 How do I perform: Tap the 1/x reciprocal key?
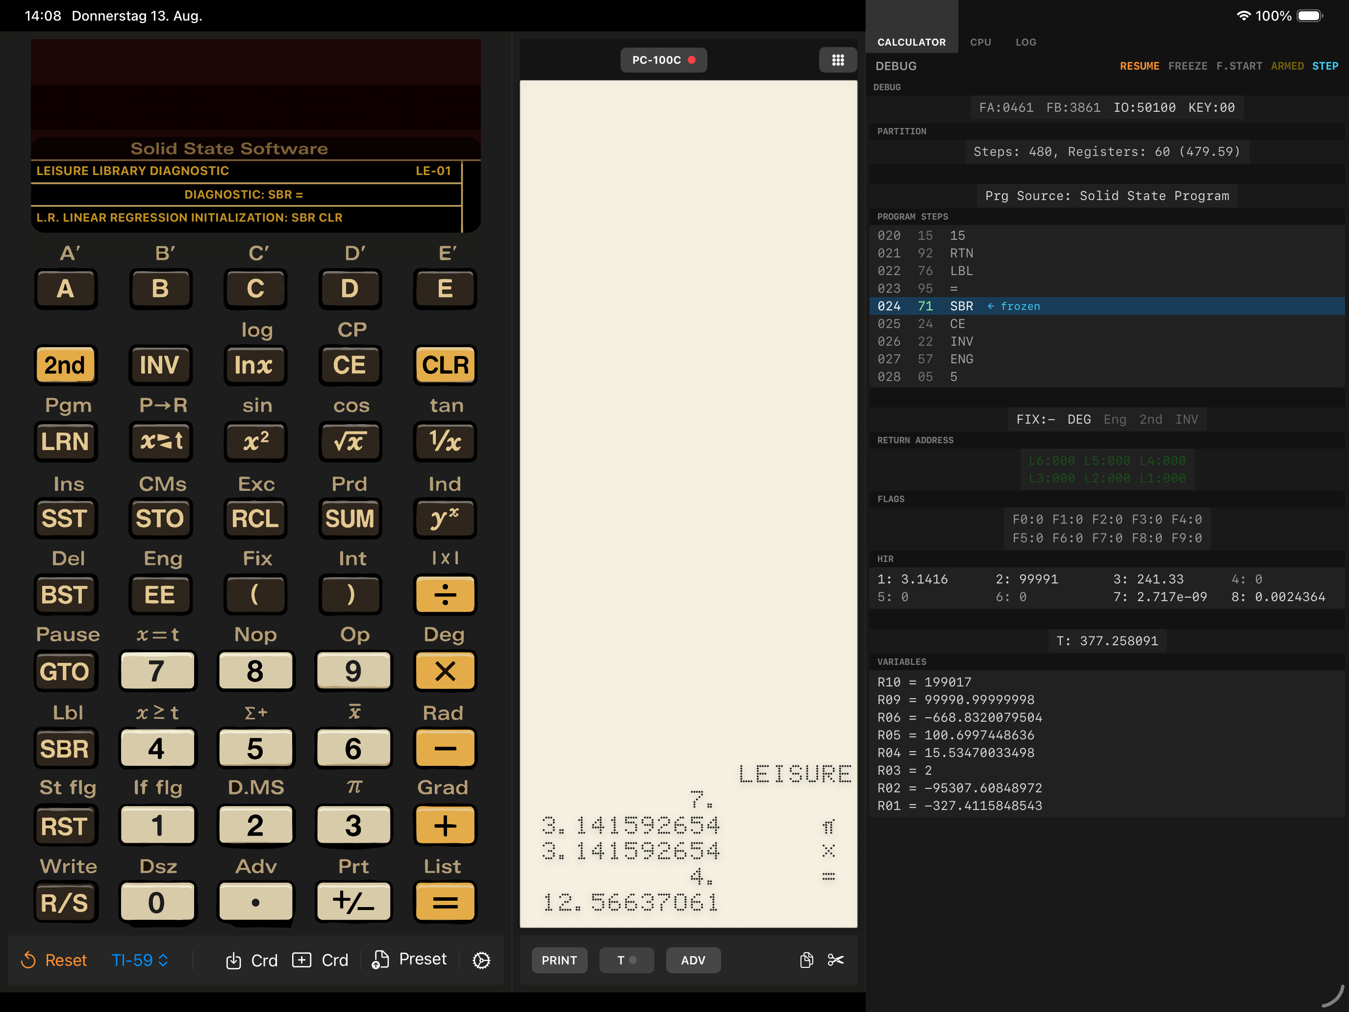(445, 441)
